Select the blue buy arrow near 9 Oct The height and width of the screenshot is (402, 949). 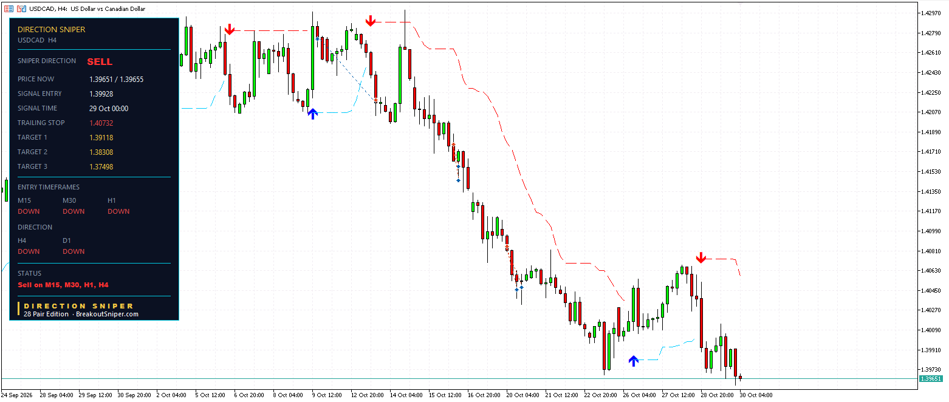coord(312,114)
